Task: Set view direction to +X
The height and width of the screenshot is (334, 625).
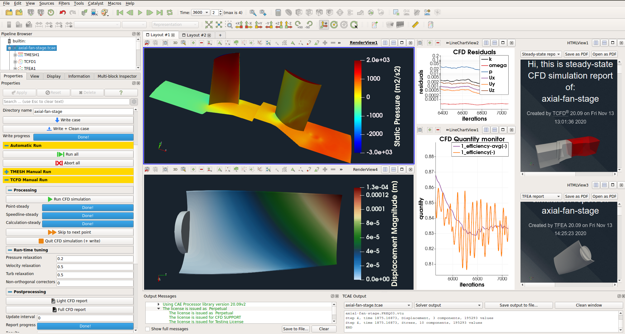Action: 239,25
